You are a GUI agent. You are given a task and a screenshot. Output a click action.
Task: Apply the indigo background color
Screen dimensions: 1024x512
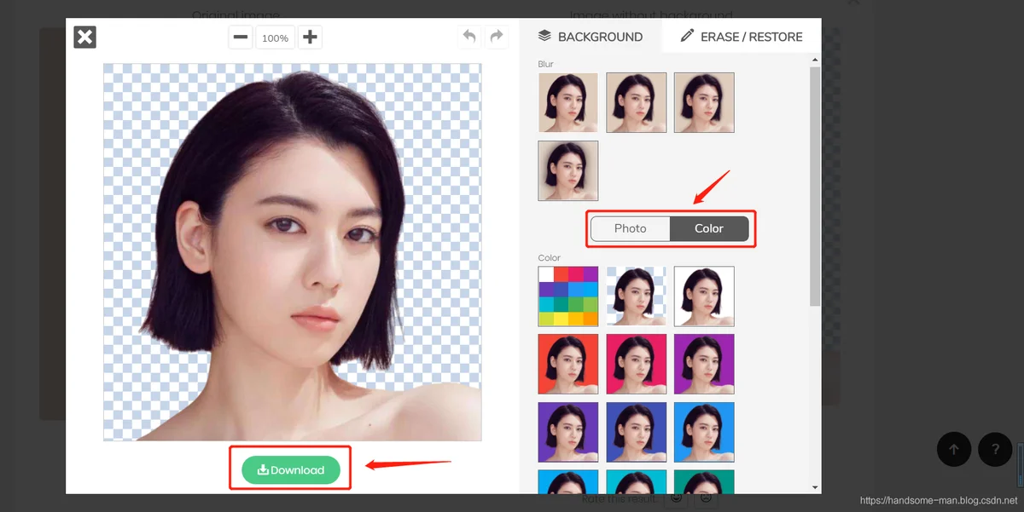point(637,432)
